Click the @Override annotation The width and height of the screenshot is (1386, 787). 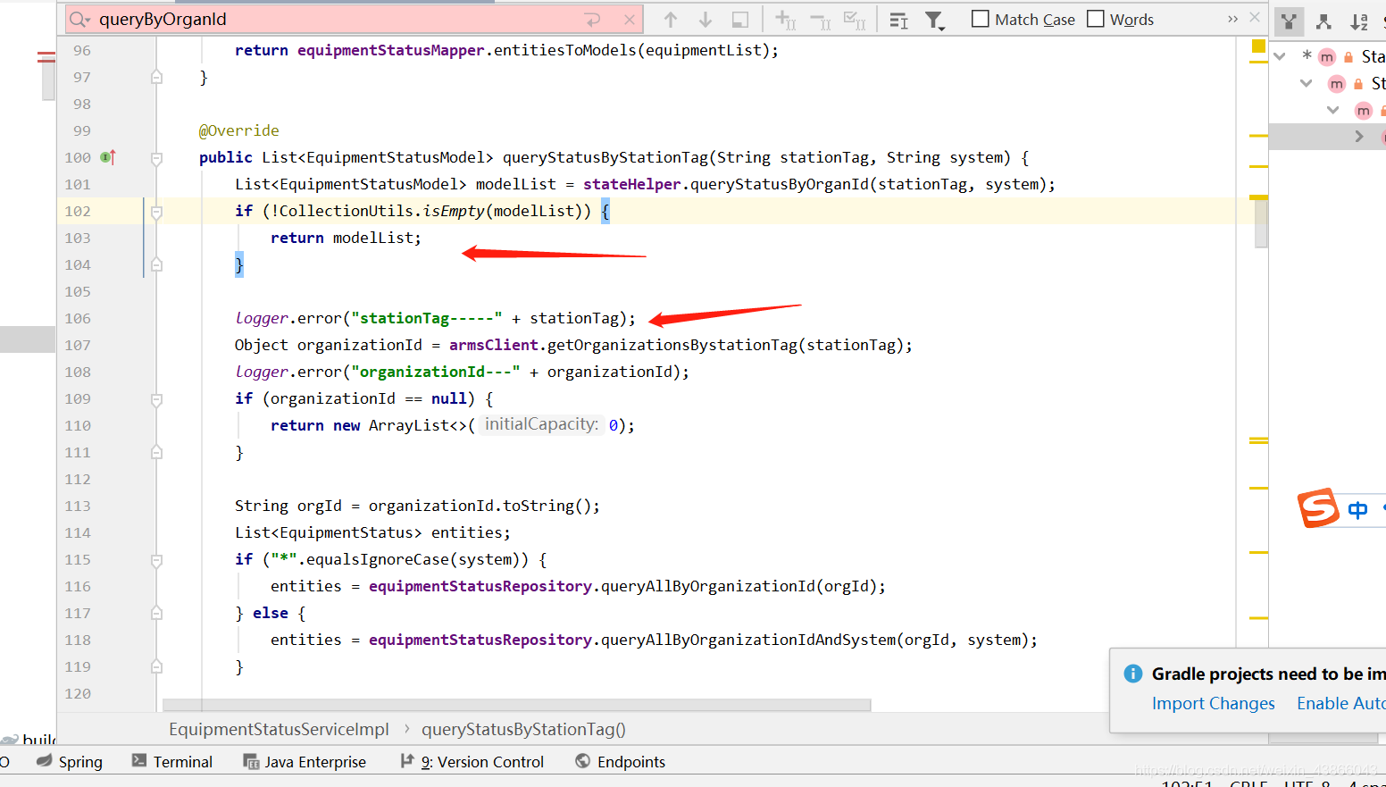[238, 130]
